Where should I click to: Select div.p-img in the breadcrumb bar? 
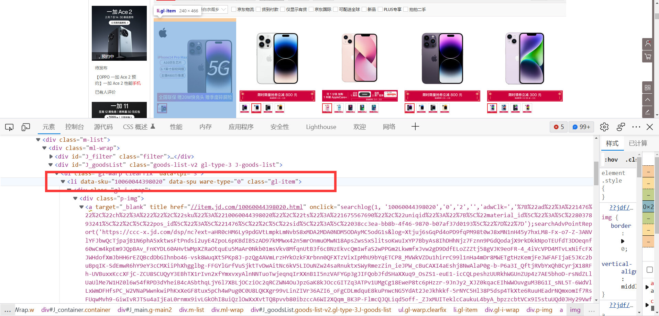tap(539, 310)
